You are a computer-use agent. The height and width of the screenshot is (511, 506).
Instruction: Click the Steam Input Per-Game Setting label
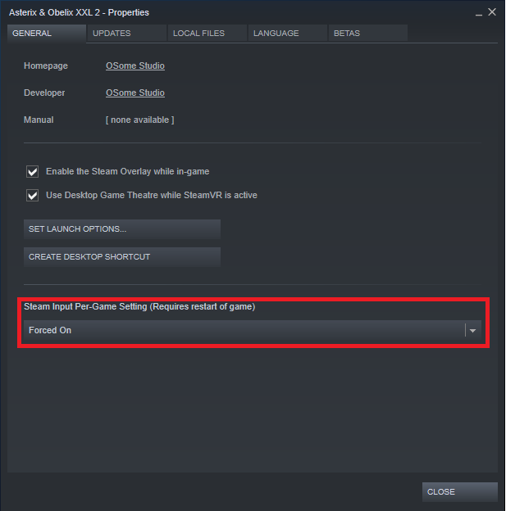139,306
